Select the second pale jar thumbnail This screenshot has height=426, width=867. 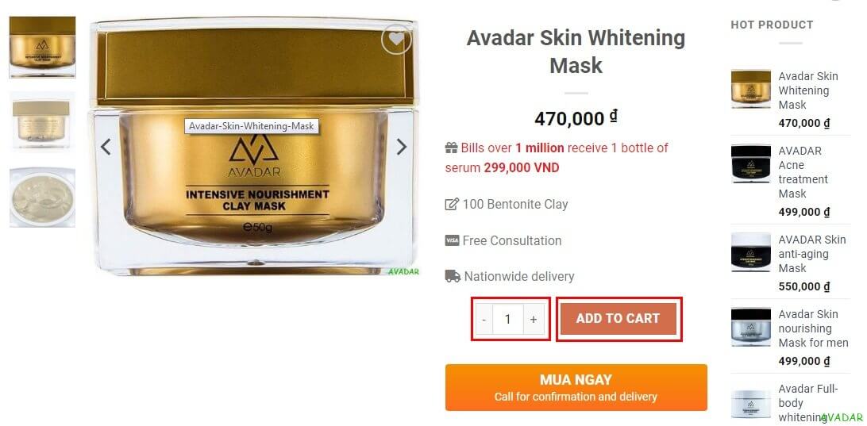click(42, 121)
